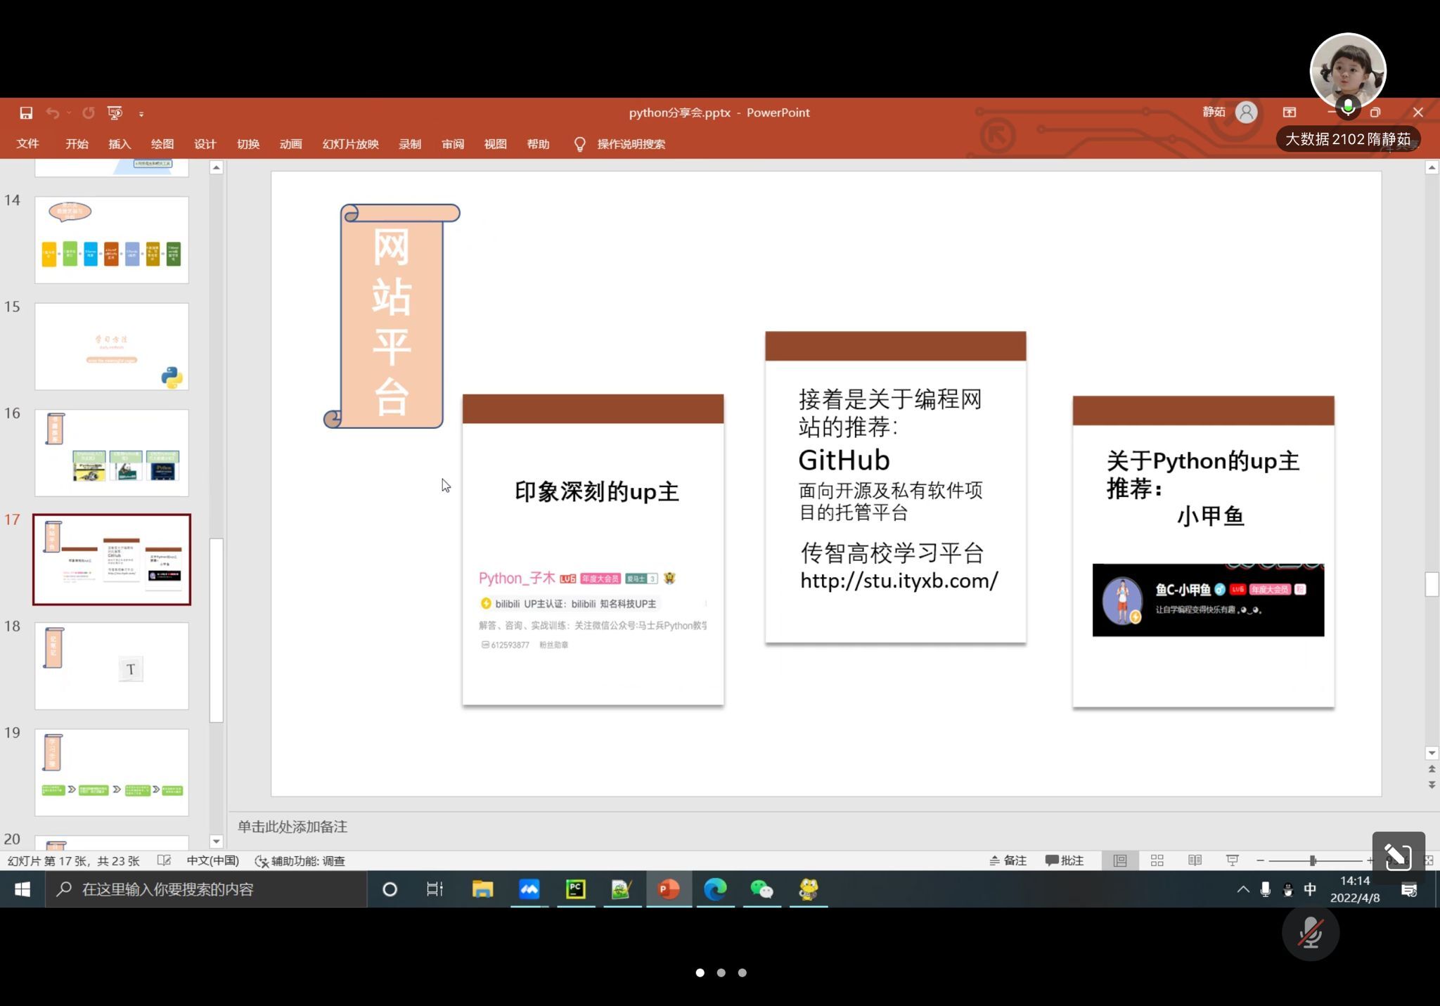The image size is (1440, 1006).
Task: Open the 幻灯片放映 (Slide Show) tab
Action: pyautogui.click(x=350, y=144)
